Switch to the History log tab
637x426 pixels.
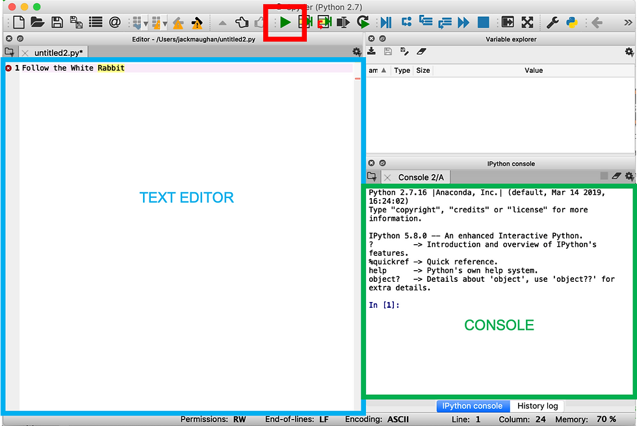[538, 406]
